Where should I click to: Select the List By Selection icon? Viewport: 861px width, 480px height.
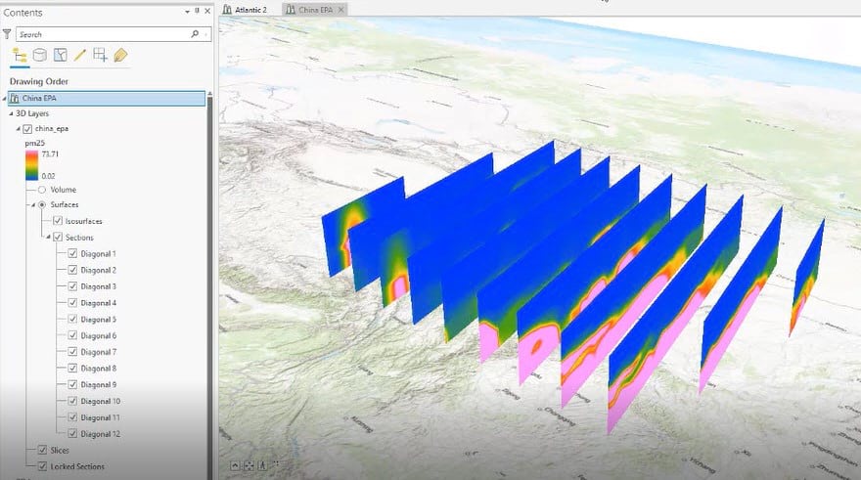pos(61,55)
